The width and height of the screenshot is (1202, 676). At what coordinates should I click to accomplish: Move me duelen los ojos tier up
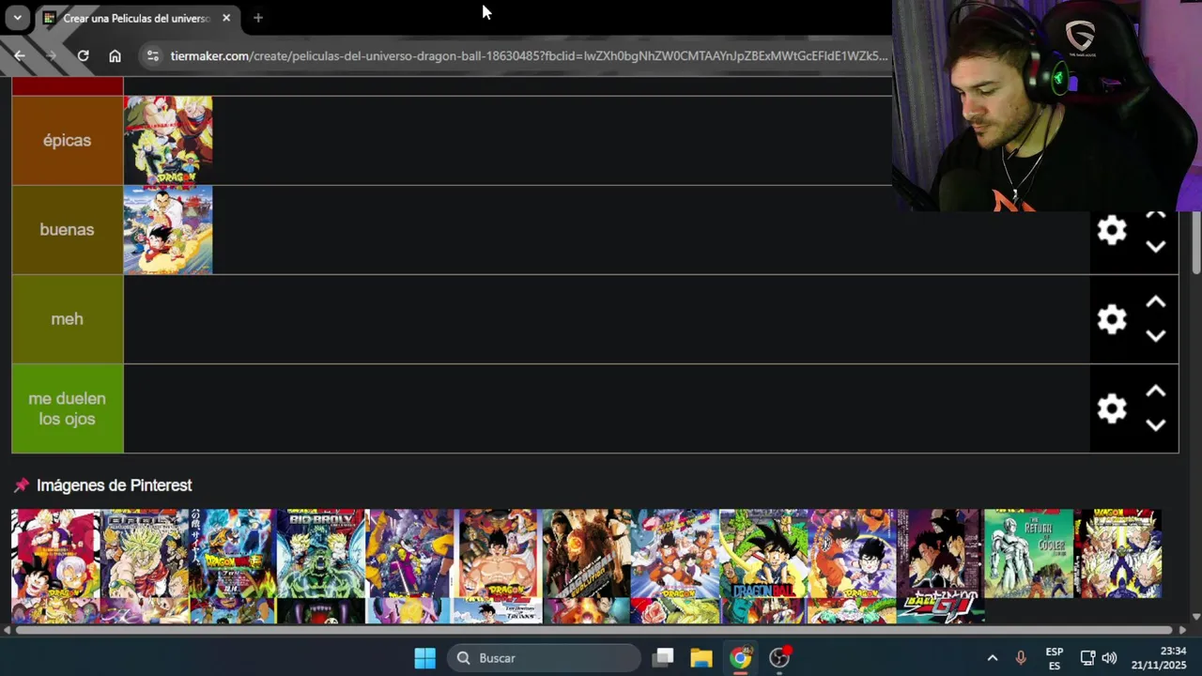click(x=1156, y=392)
